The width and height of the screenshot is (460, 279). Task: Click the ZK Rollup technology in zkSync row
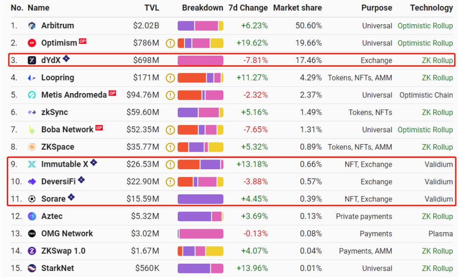click(437, 112)
